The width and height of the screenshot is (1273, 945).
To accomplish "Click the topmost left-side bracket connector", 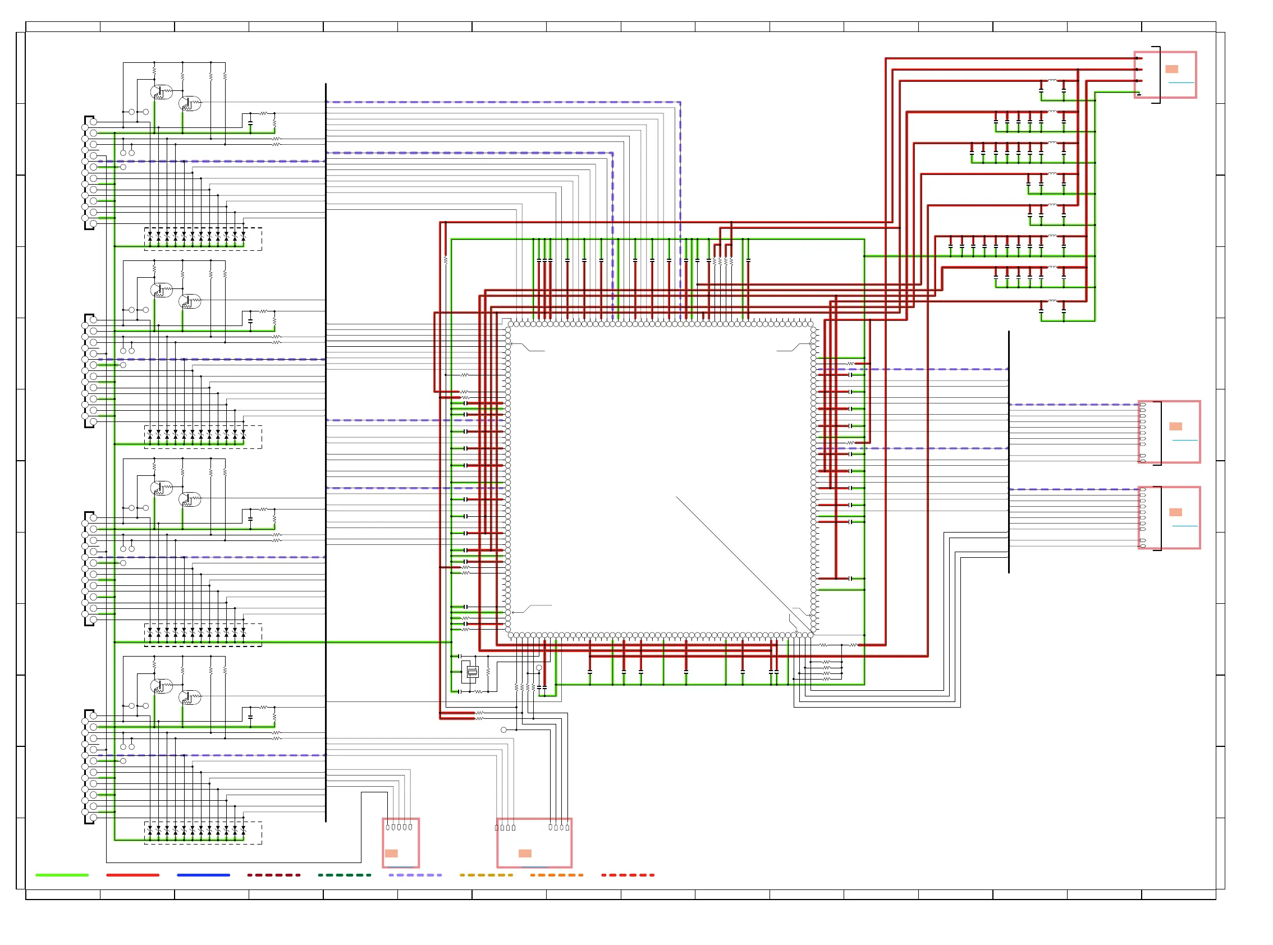I will click(x=89, y=173).
